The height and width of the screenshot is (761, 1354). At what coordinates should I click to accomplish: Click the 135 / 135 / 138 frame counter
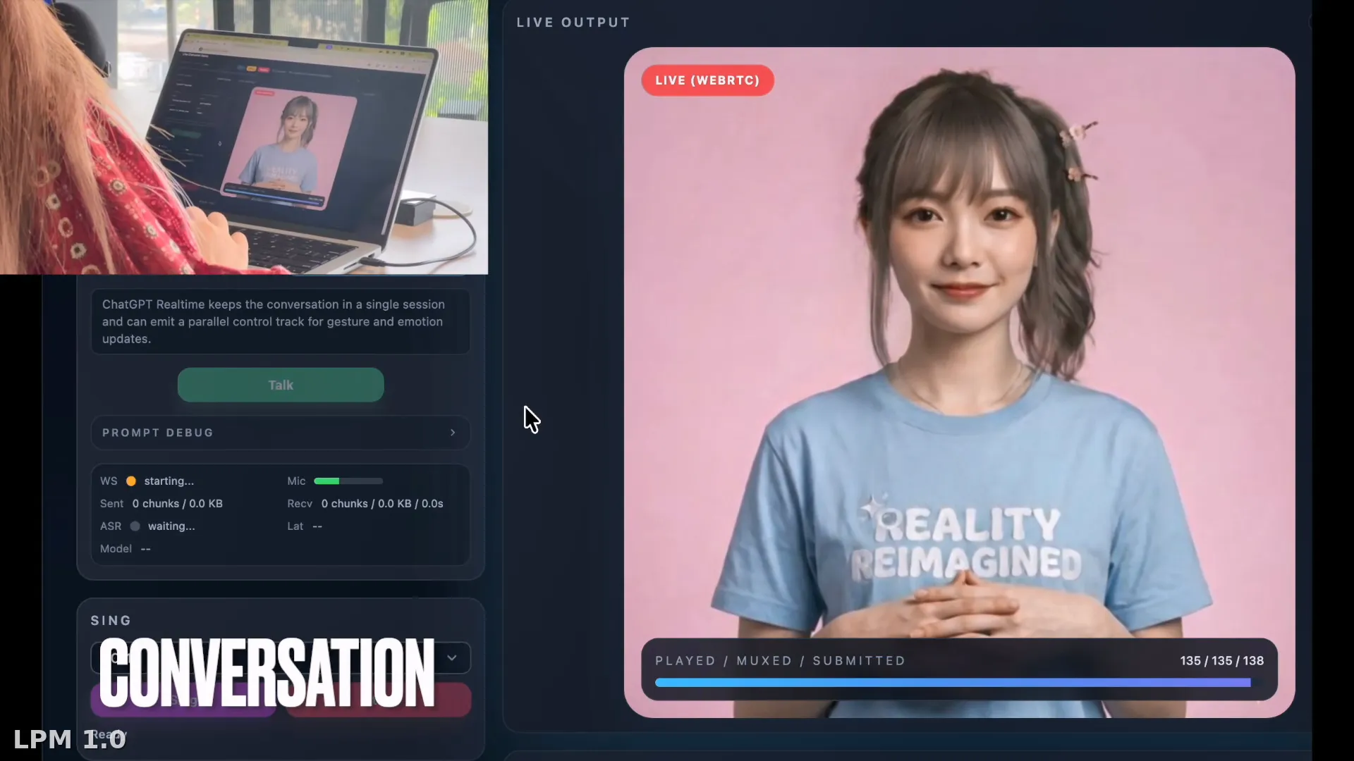(1221, 661)
